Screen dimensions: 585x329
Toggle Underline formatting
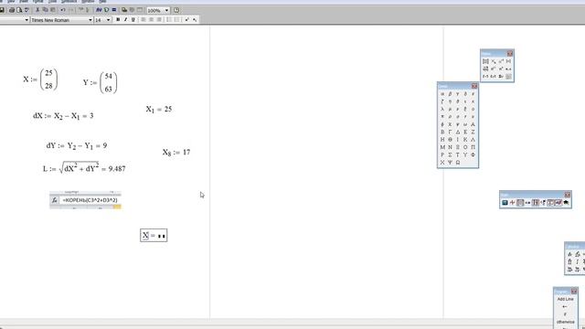[x=133, y=19]
